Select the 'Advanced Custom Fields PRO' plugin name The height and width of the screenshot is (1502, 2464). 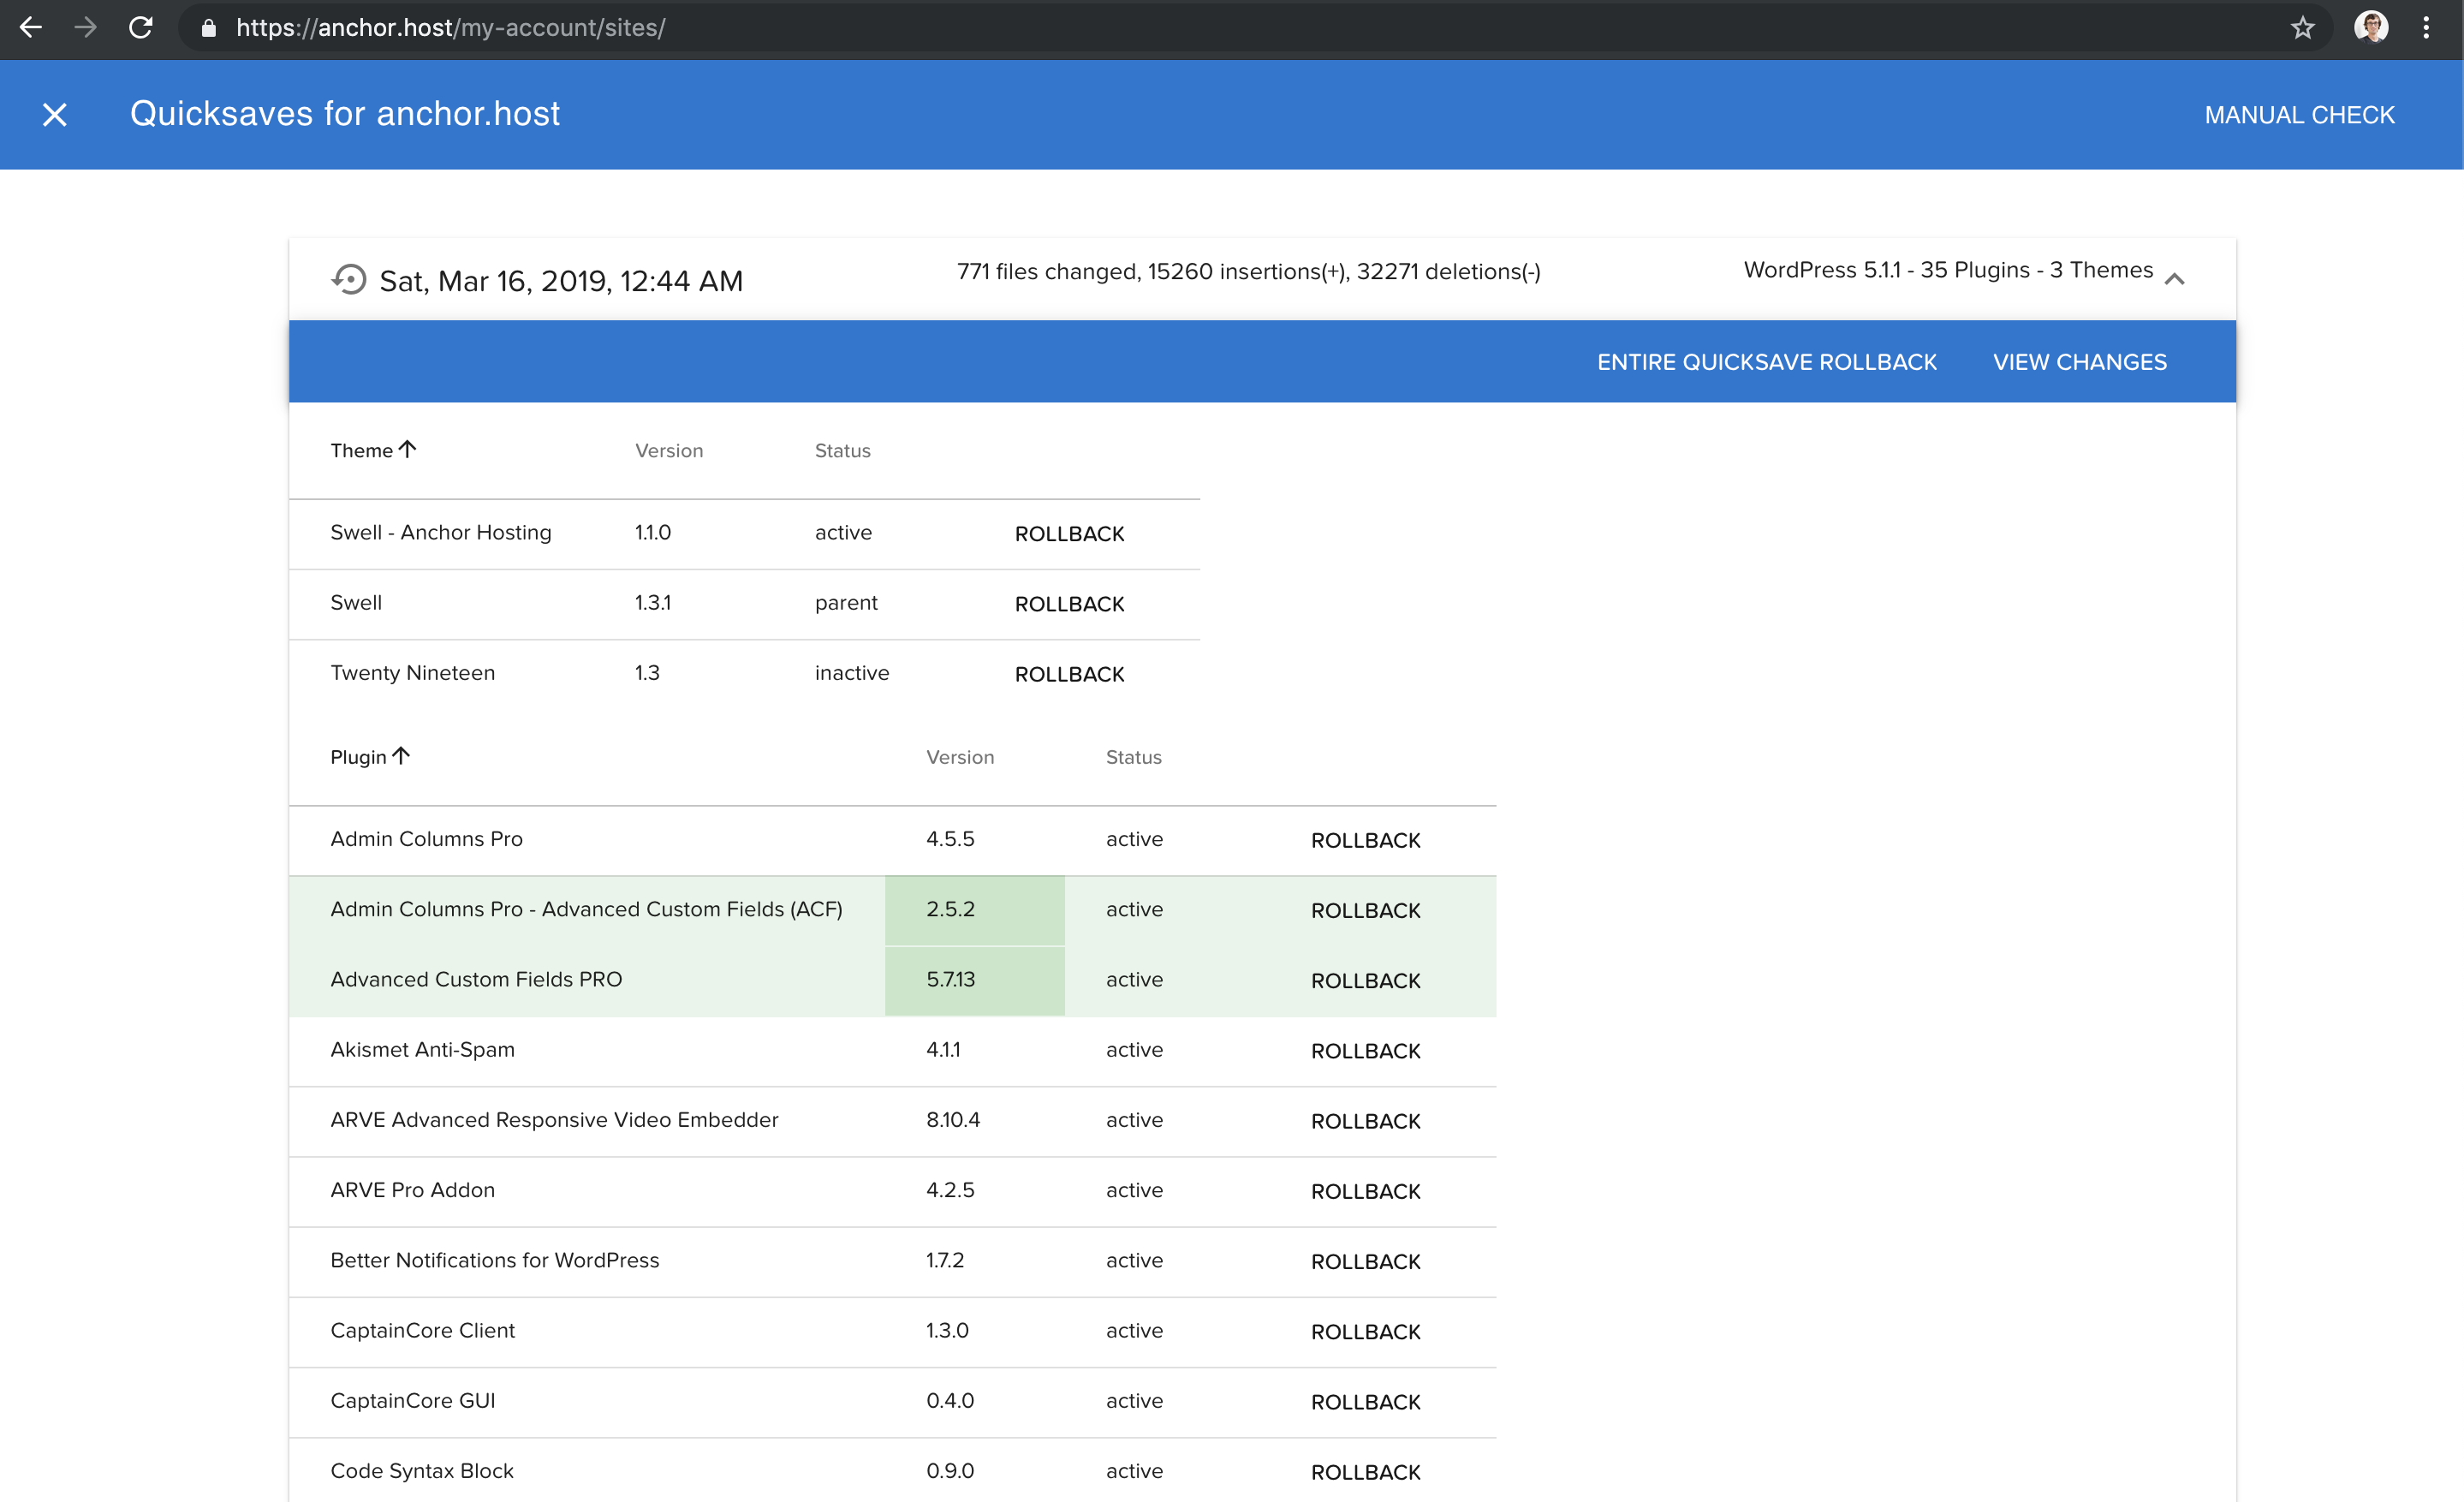[x=476, y=979]
